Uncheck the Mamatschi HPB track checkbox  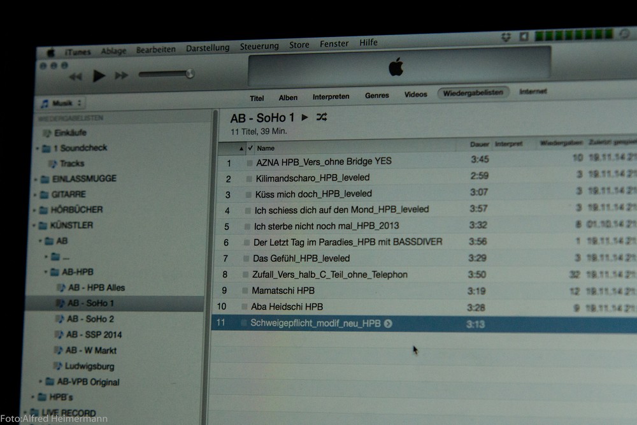point(245,291)
